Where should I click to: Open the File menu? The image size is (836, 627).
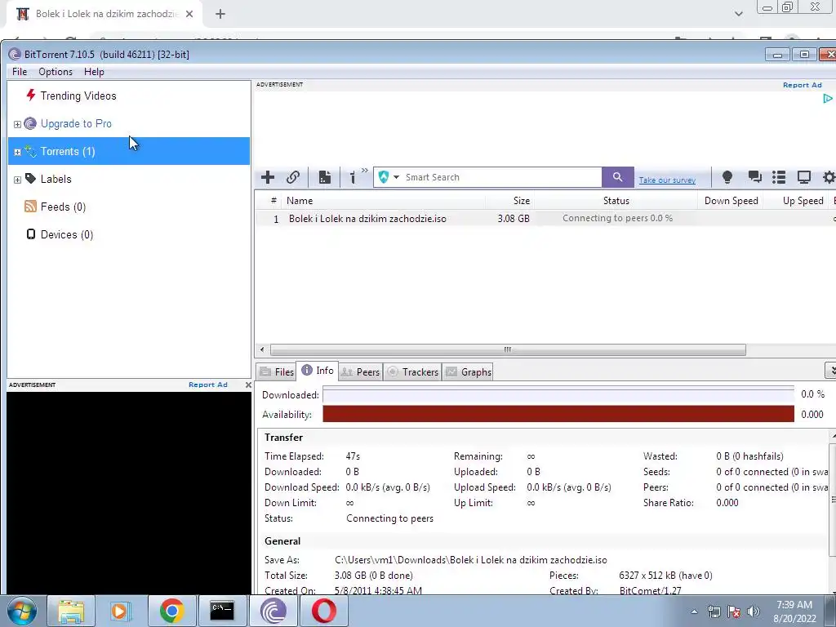point(20,72)
